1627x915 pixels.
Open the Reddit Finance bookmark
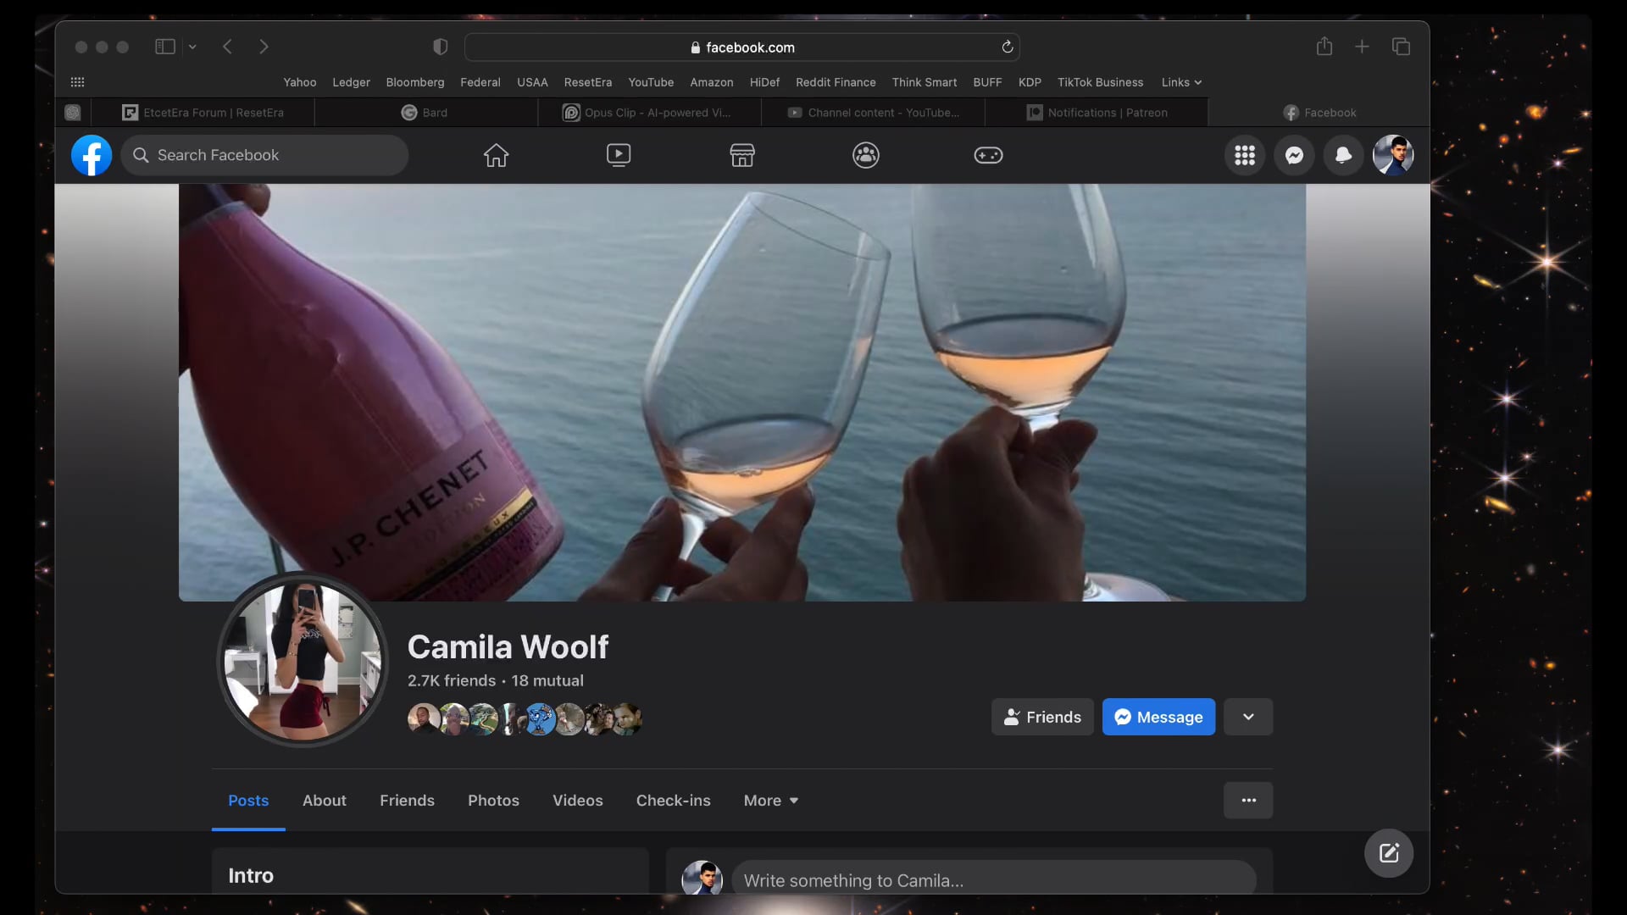pos(836,82)
